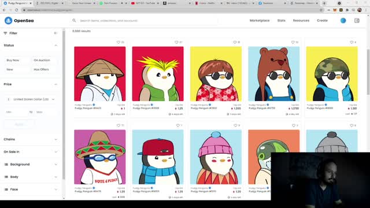Expand the Background trait filter
370x208 pixels.
31,164
